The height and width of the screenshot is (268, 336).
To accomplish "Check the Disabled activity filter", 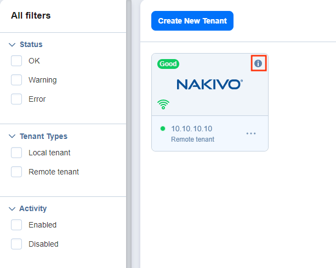I will 16,244.
